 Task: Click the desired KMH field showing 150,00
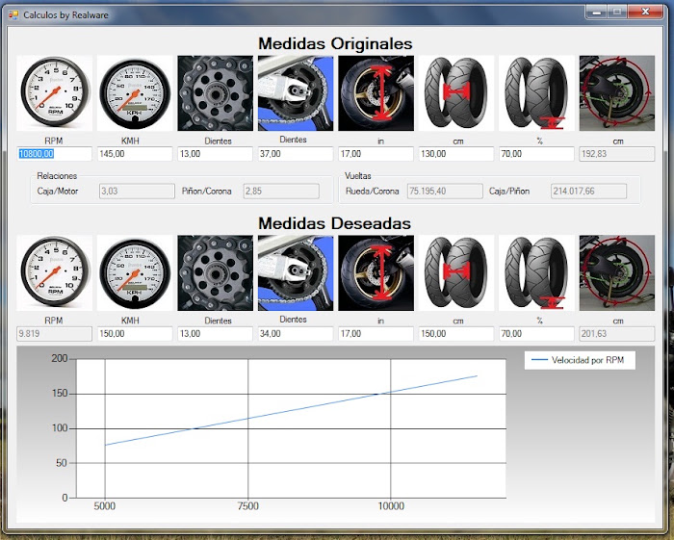(135, 334)
